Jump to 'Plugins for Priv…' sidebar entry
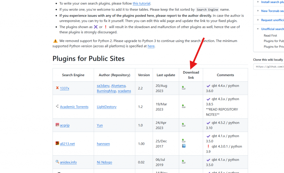Screen dimensions: 284x173 point(274,47)
